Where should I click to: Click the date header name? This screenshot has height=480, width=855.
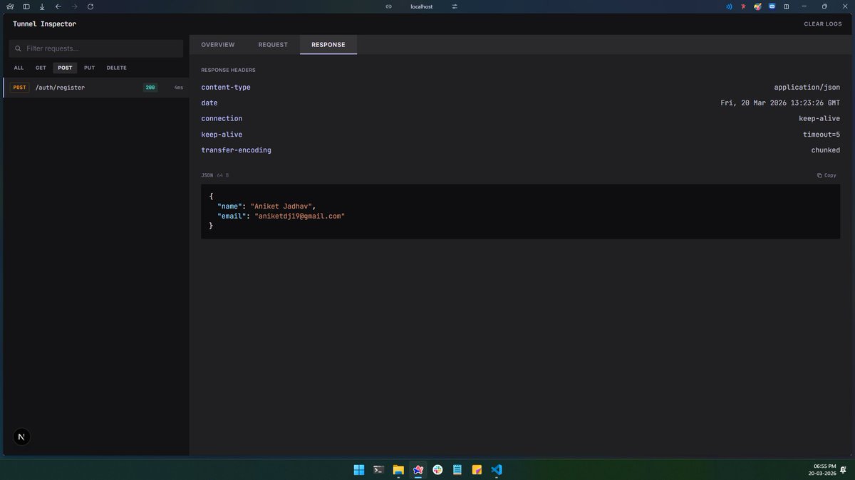pos(209,103)
